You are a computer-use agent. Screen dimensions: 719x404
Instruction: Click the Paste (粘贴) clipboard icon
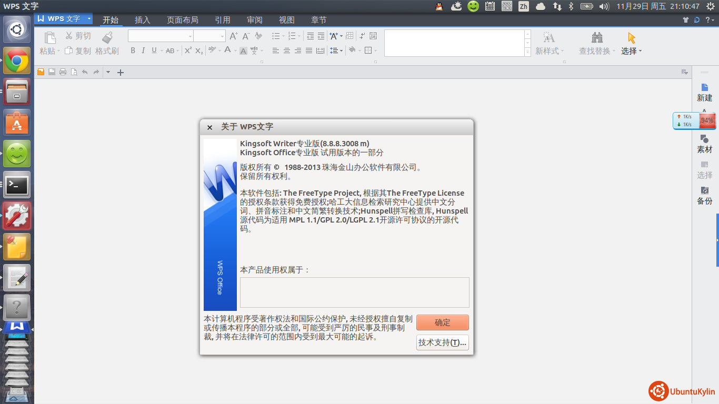tap(50, 38)
